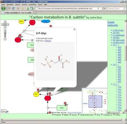Click in the Wikipedia search field
The height and width of the screenshot is (124, 127).
[115, 9]
